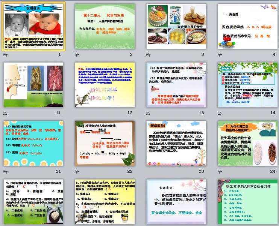The image size is (279, 226).
Task: Click the star transition icon under slide 3
Action: [148, 55]
